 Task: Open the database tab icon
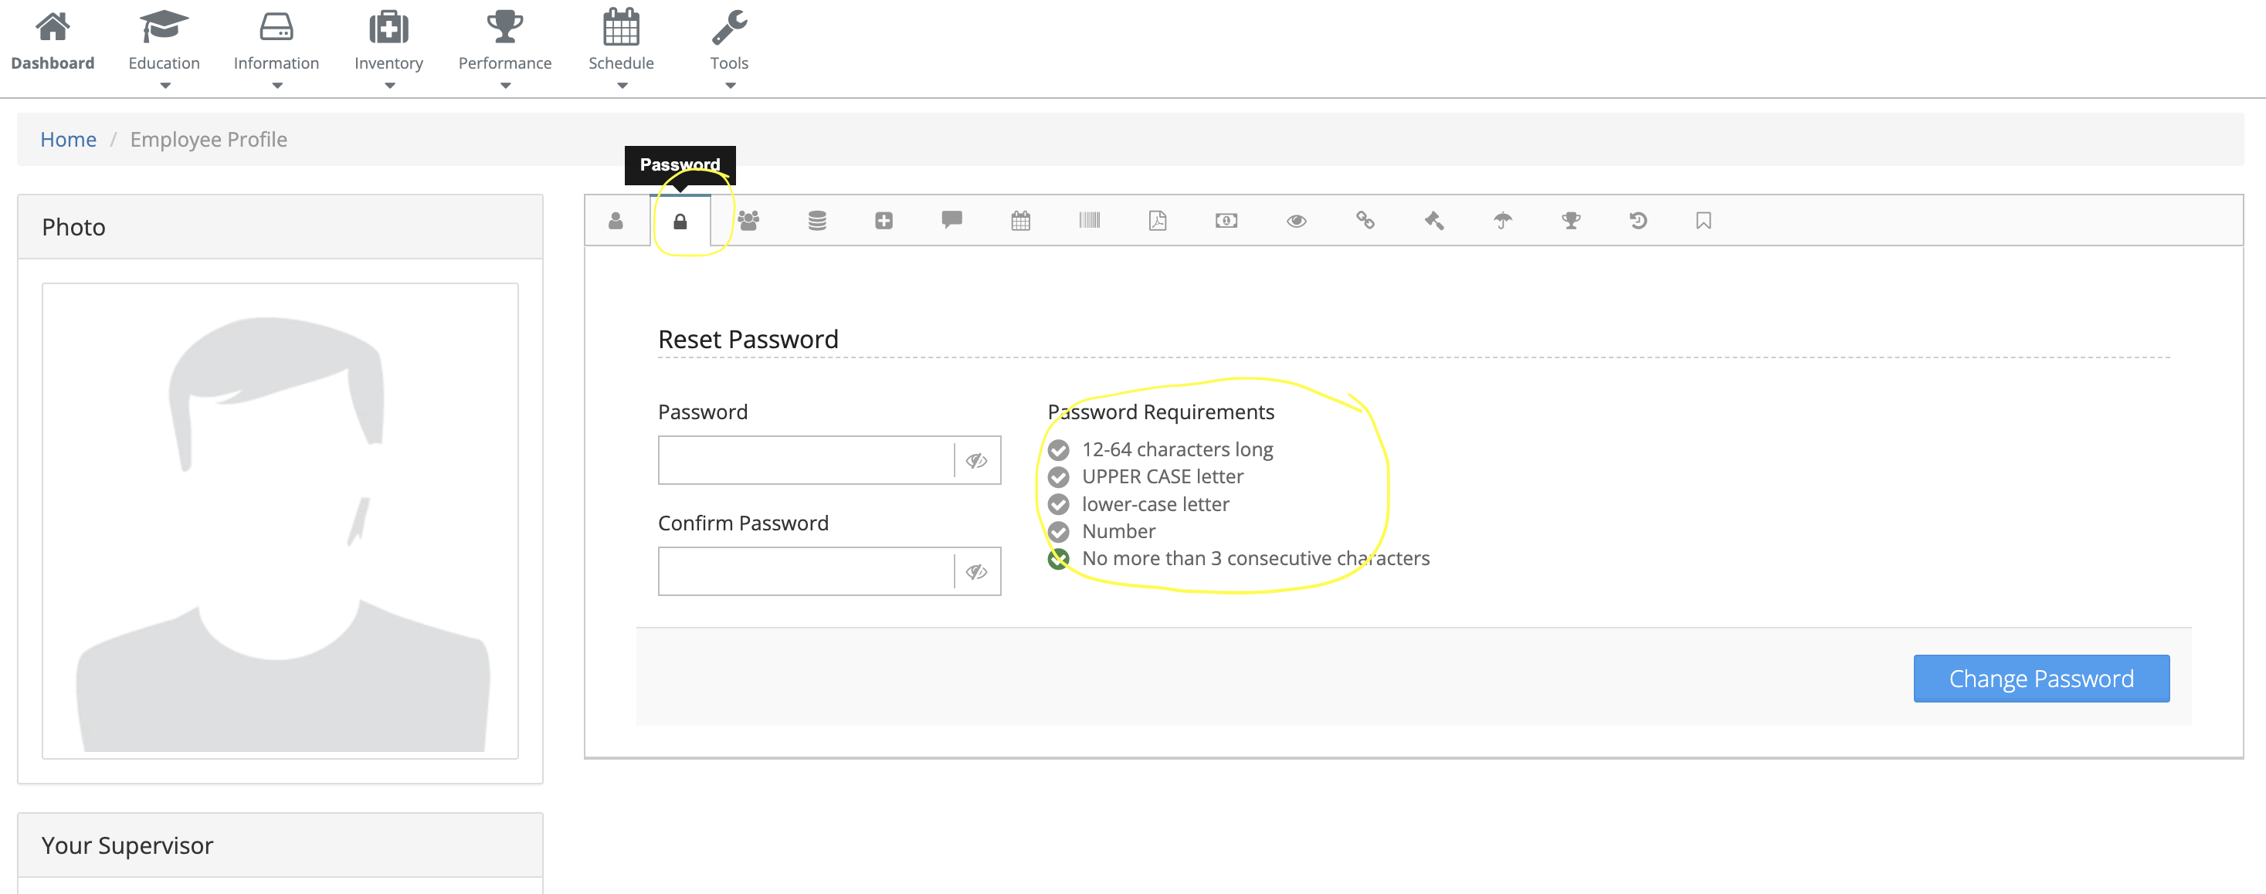click(x=816, y=221)
